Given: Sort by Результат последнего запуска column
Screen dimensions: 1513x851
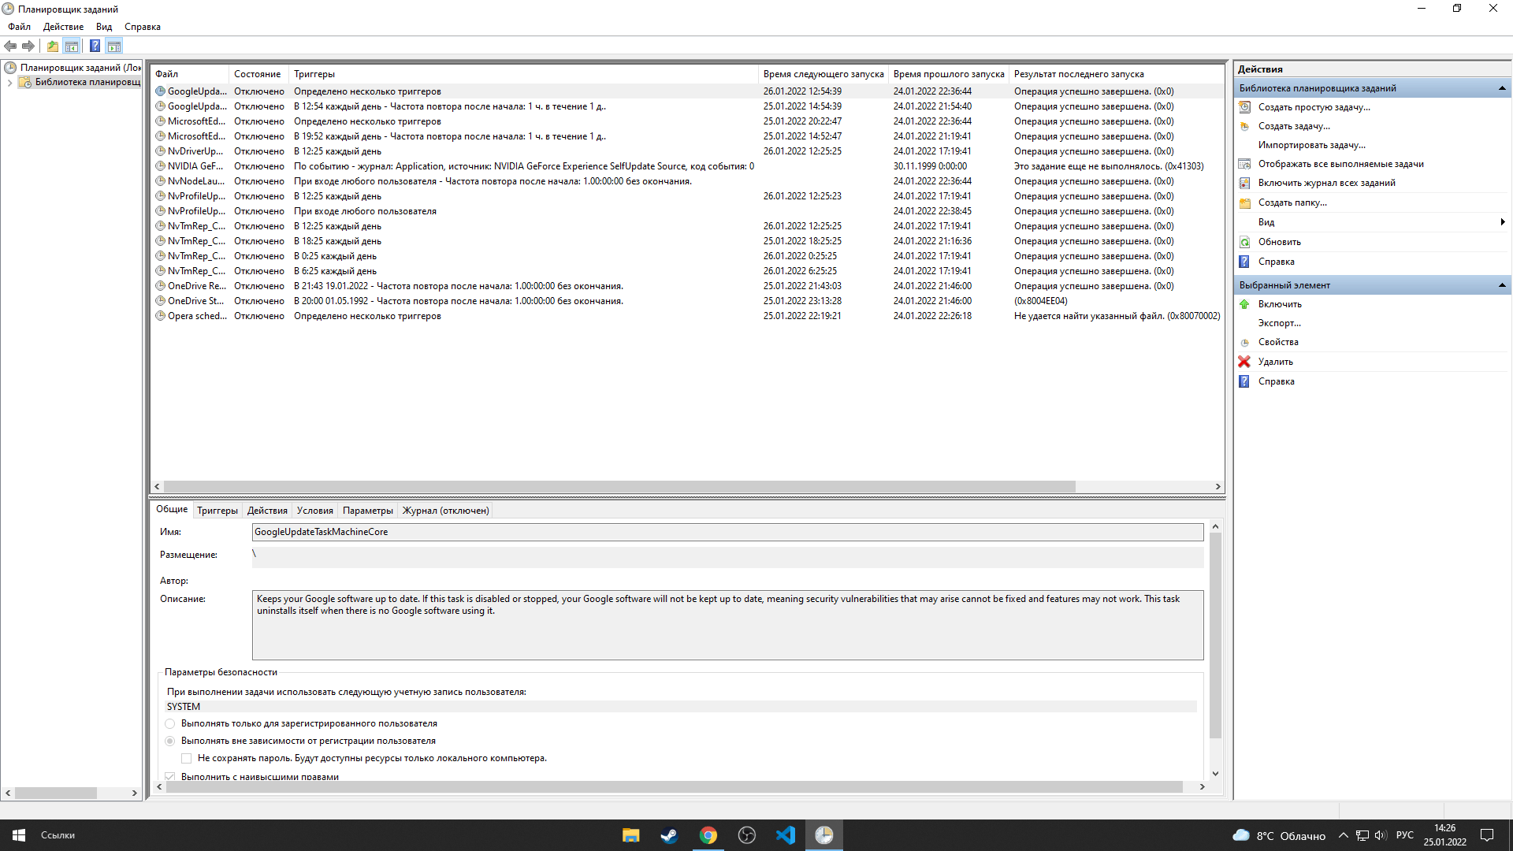Looking at the screenshot, I should [1117, 74].
